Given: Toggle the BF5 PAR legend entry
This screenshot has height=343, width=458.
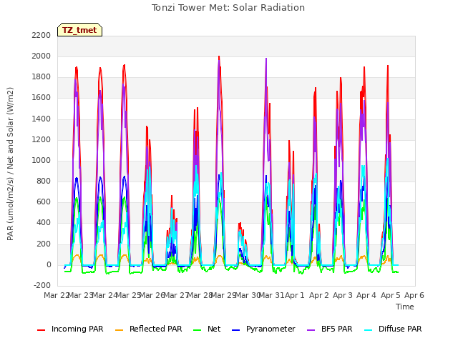Looking at the screenshot, I should (330, 329).
